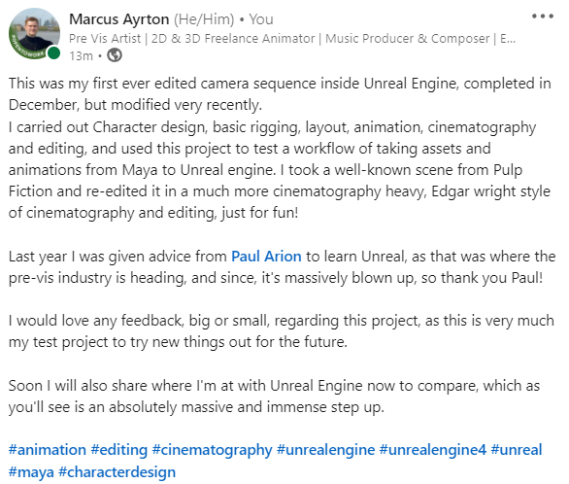Open the #cinematography hashtag

coord(213,450)
